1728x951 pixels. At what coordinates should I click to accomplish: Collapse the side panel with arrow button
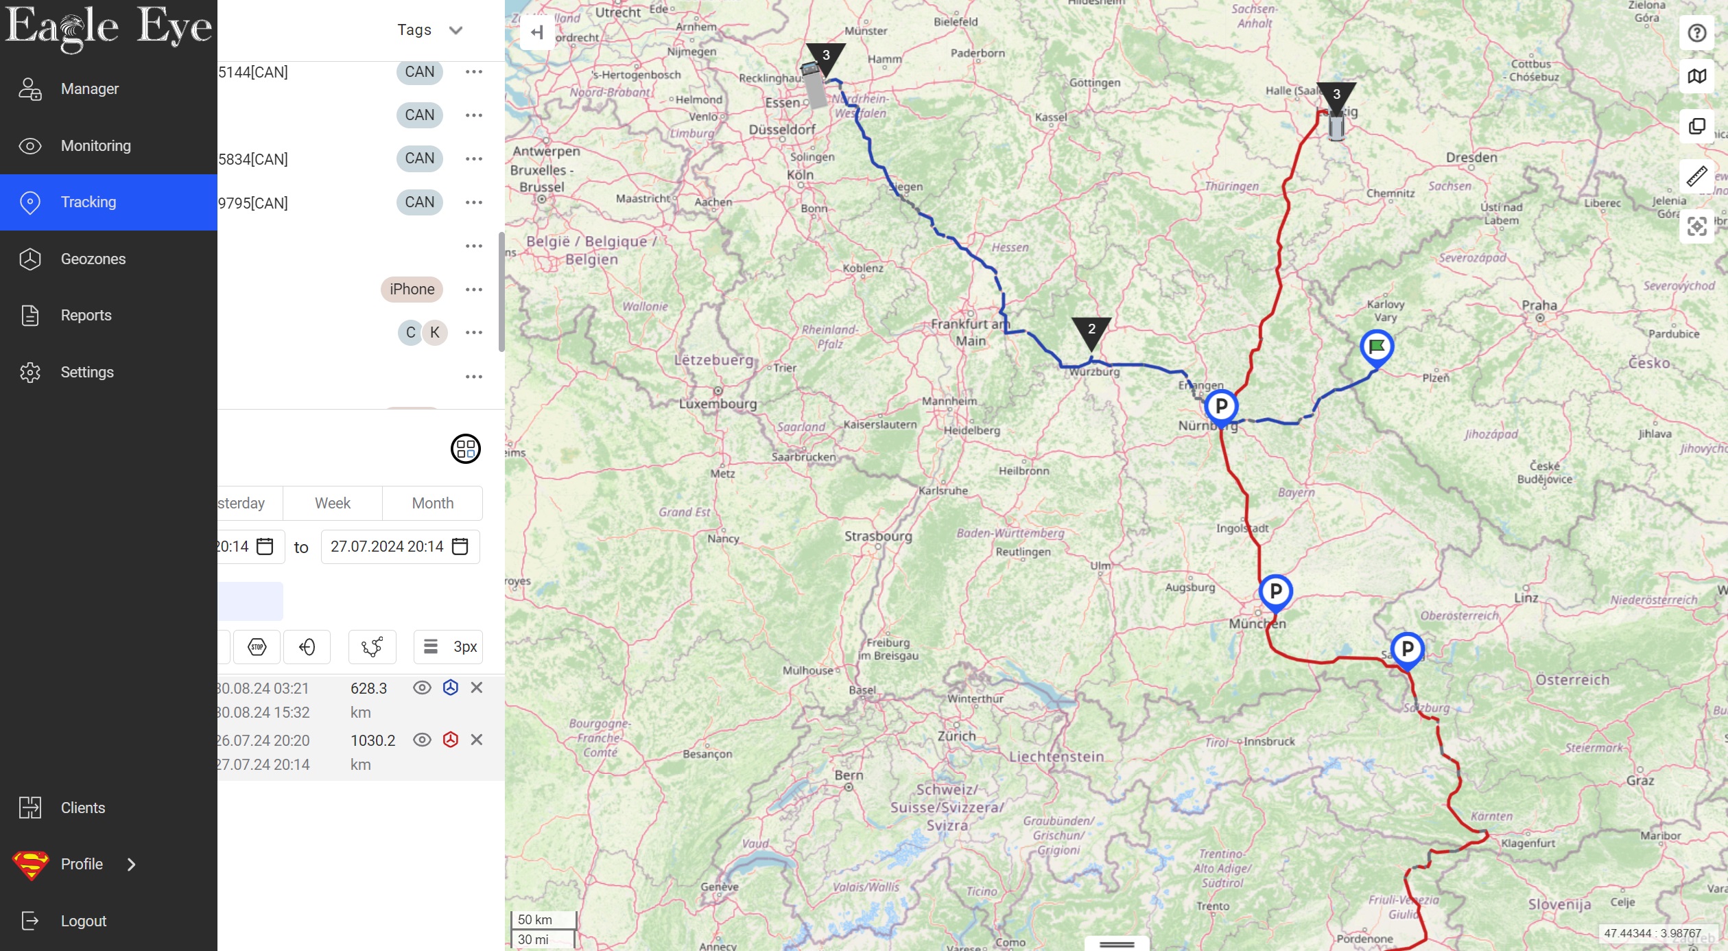tap(537, 32)
